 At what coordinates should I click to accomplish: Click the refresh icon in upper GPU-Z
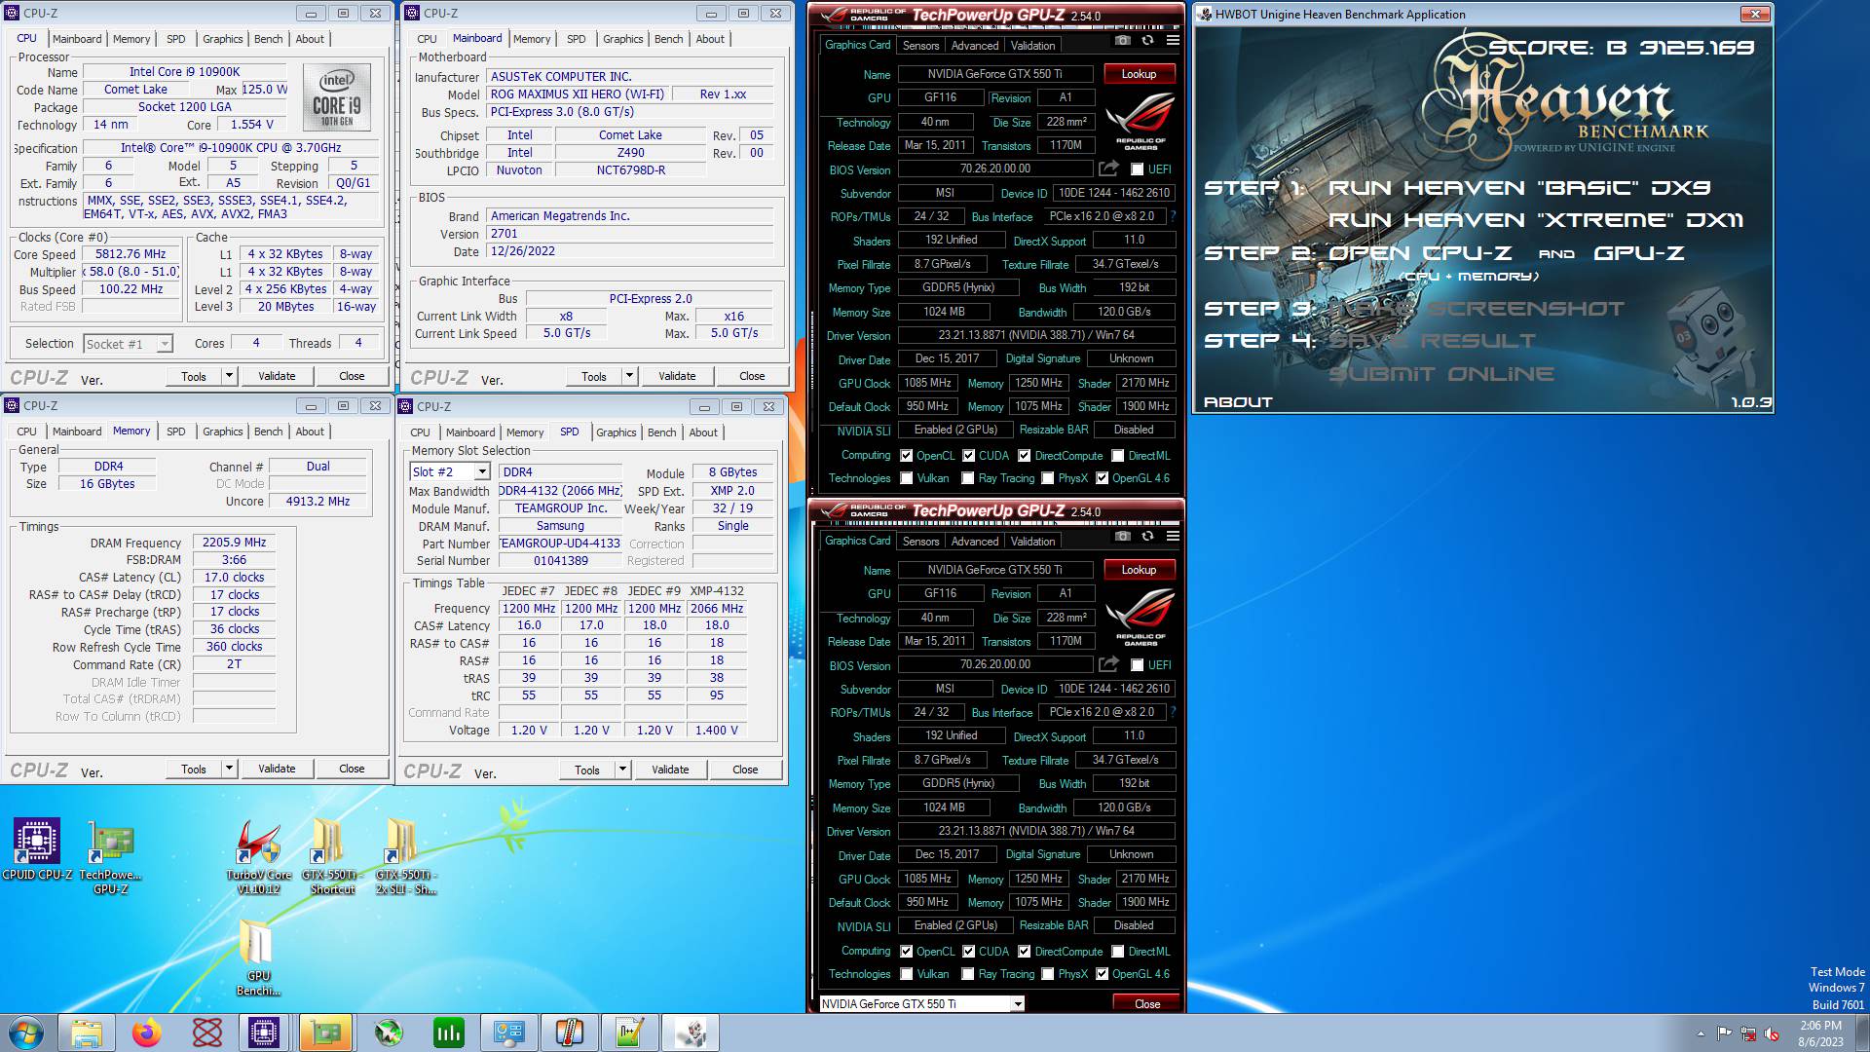point(1147,41)
